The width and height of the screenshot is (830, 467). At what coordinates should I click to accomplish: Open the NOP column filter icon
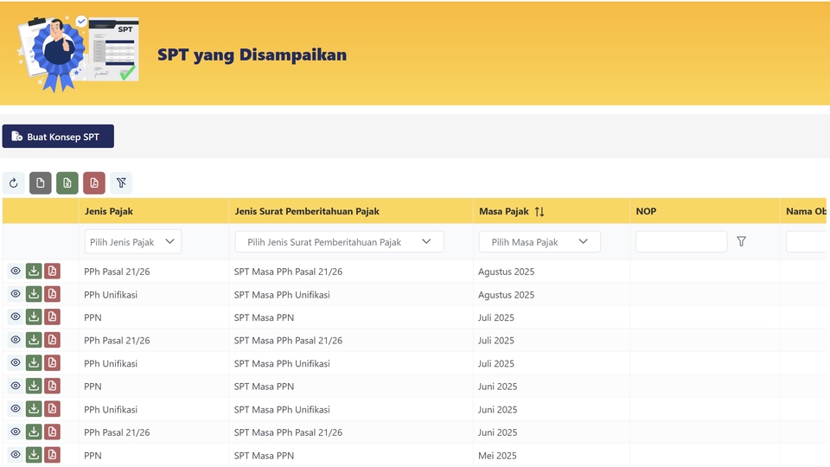(741, 242)
